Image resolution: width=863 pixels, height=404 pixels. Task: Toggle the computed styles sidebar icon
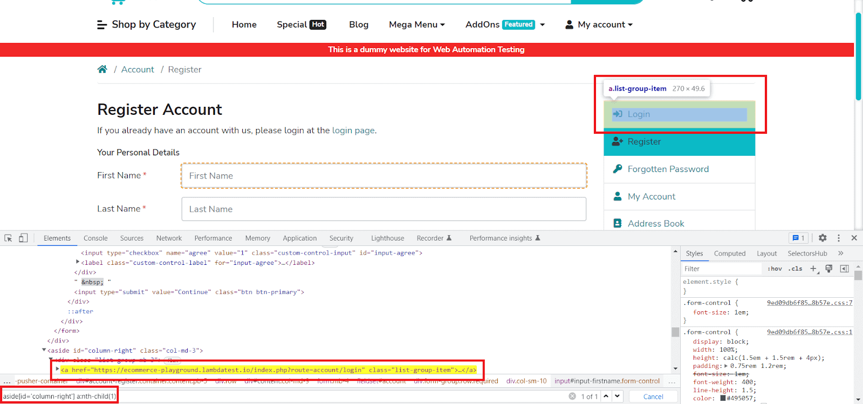pos(845,269)
